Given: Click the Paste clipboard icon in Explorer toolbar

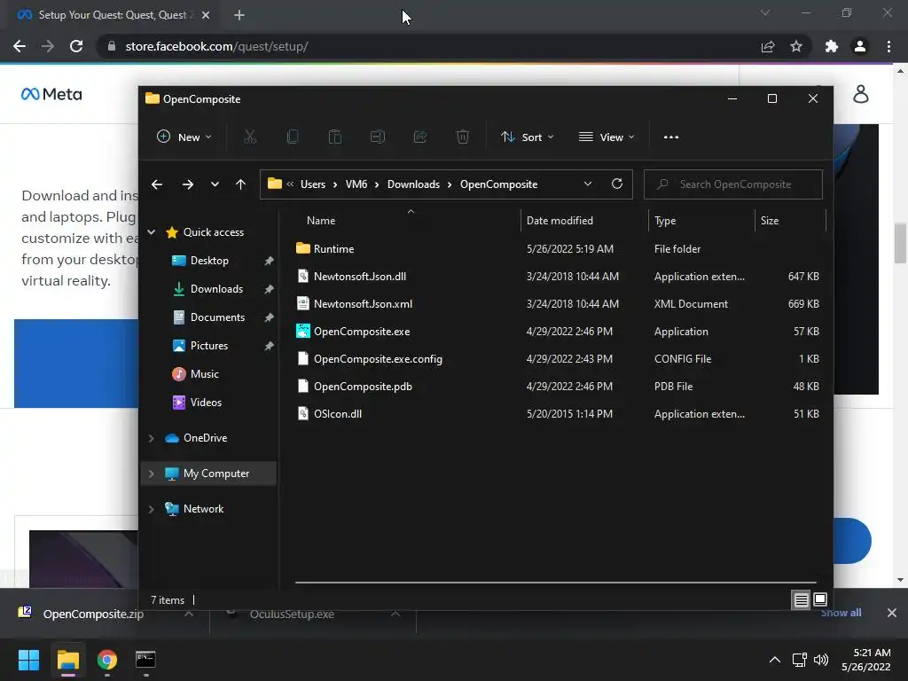Looking at the screenshot, I should point(334,137).
